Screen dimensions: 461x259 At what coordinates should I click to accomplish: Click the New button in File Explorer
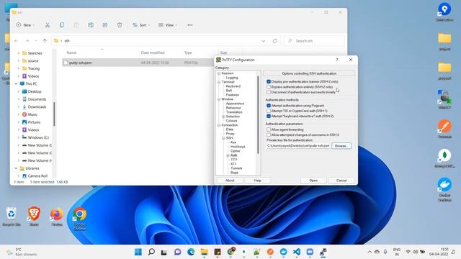[25, 25]
